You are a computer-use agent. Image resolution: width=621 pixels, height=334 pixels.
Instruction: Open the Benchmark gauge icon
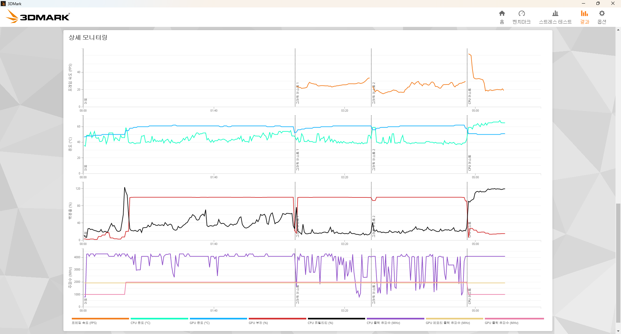[x=521, y=13]
